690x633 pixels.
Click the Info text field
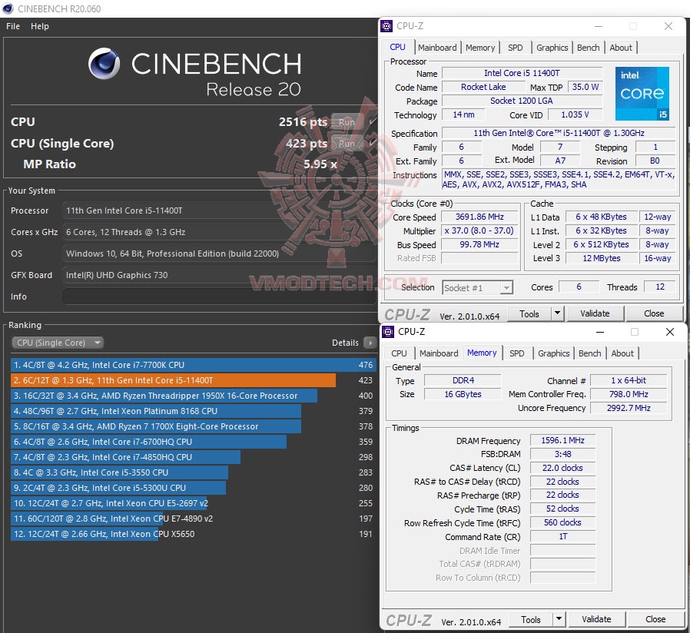tap(219, 297)
